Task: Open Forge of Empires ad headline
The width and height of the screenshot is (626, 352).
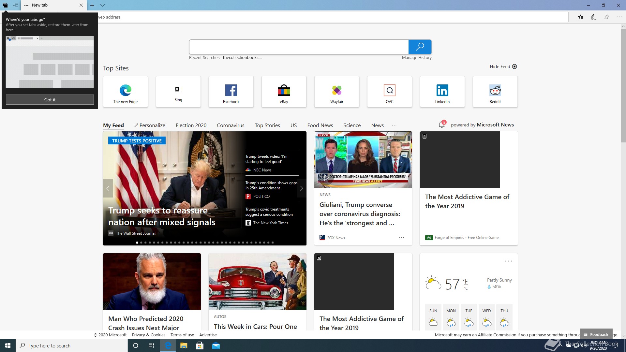Action: click(x=467, y=201)
